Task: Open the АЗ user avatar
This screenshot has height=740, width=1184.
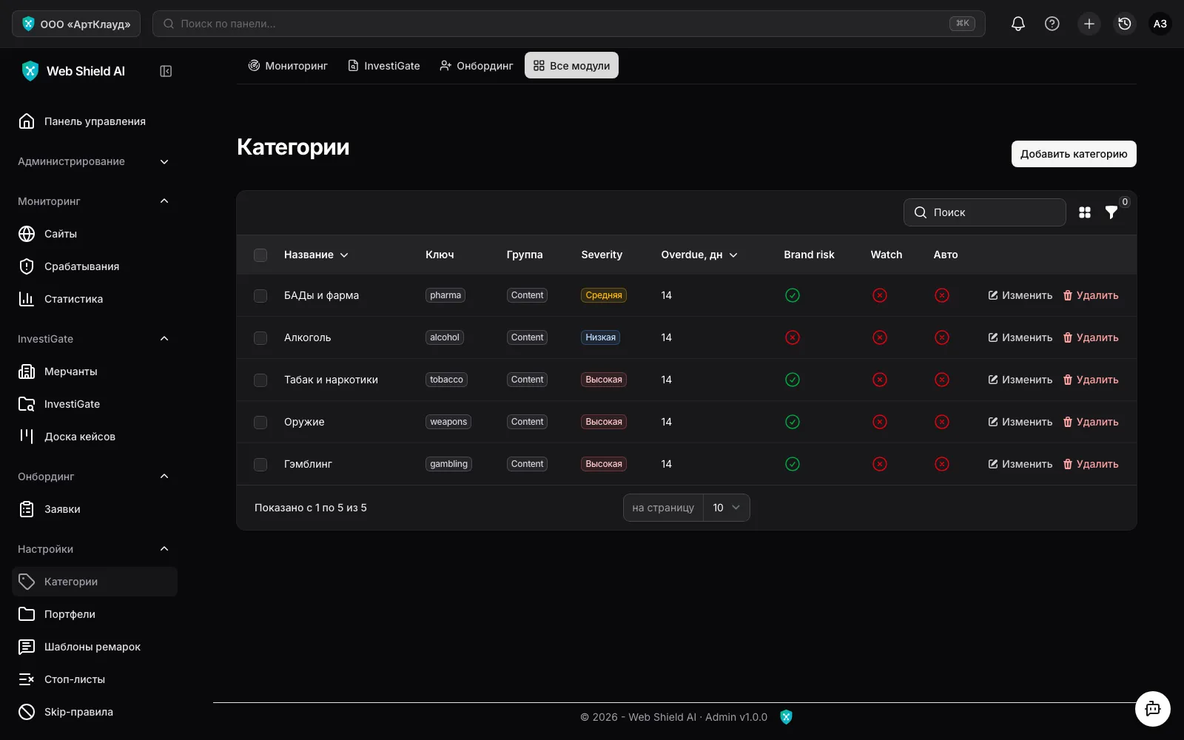Action: (x=1160, y=24)
